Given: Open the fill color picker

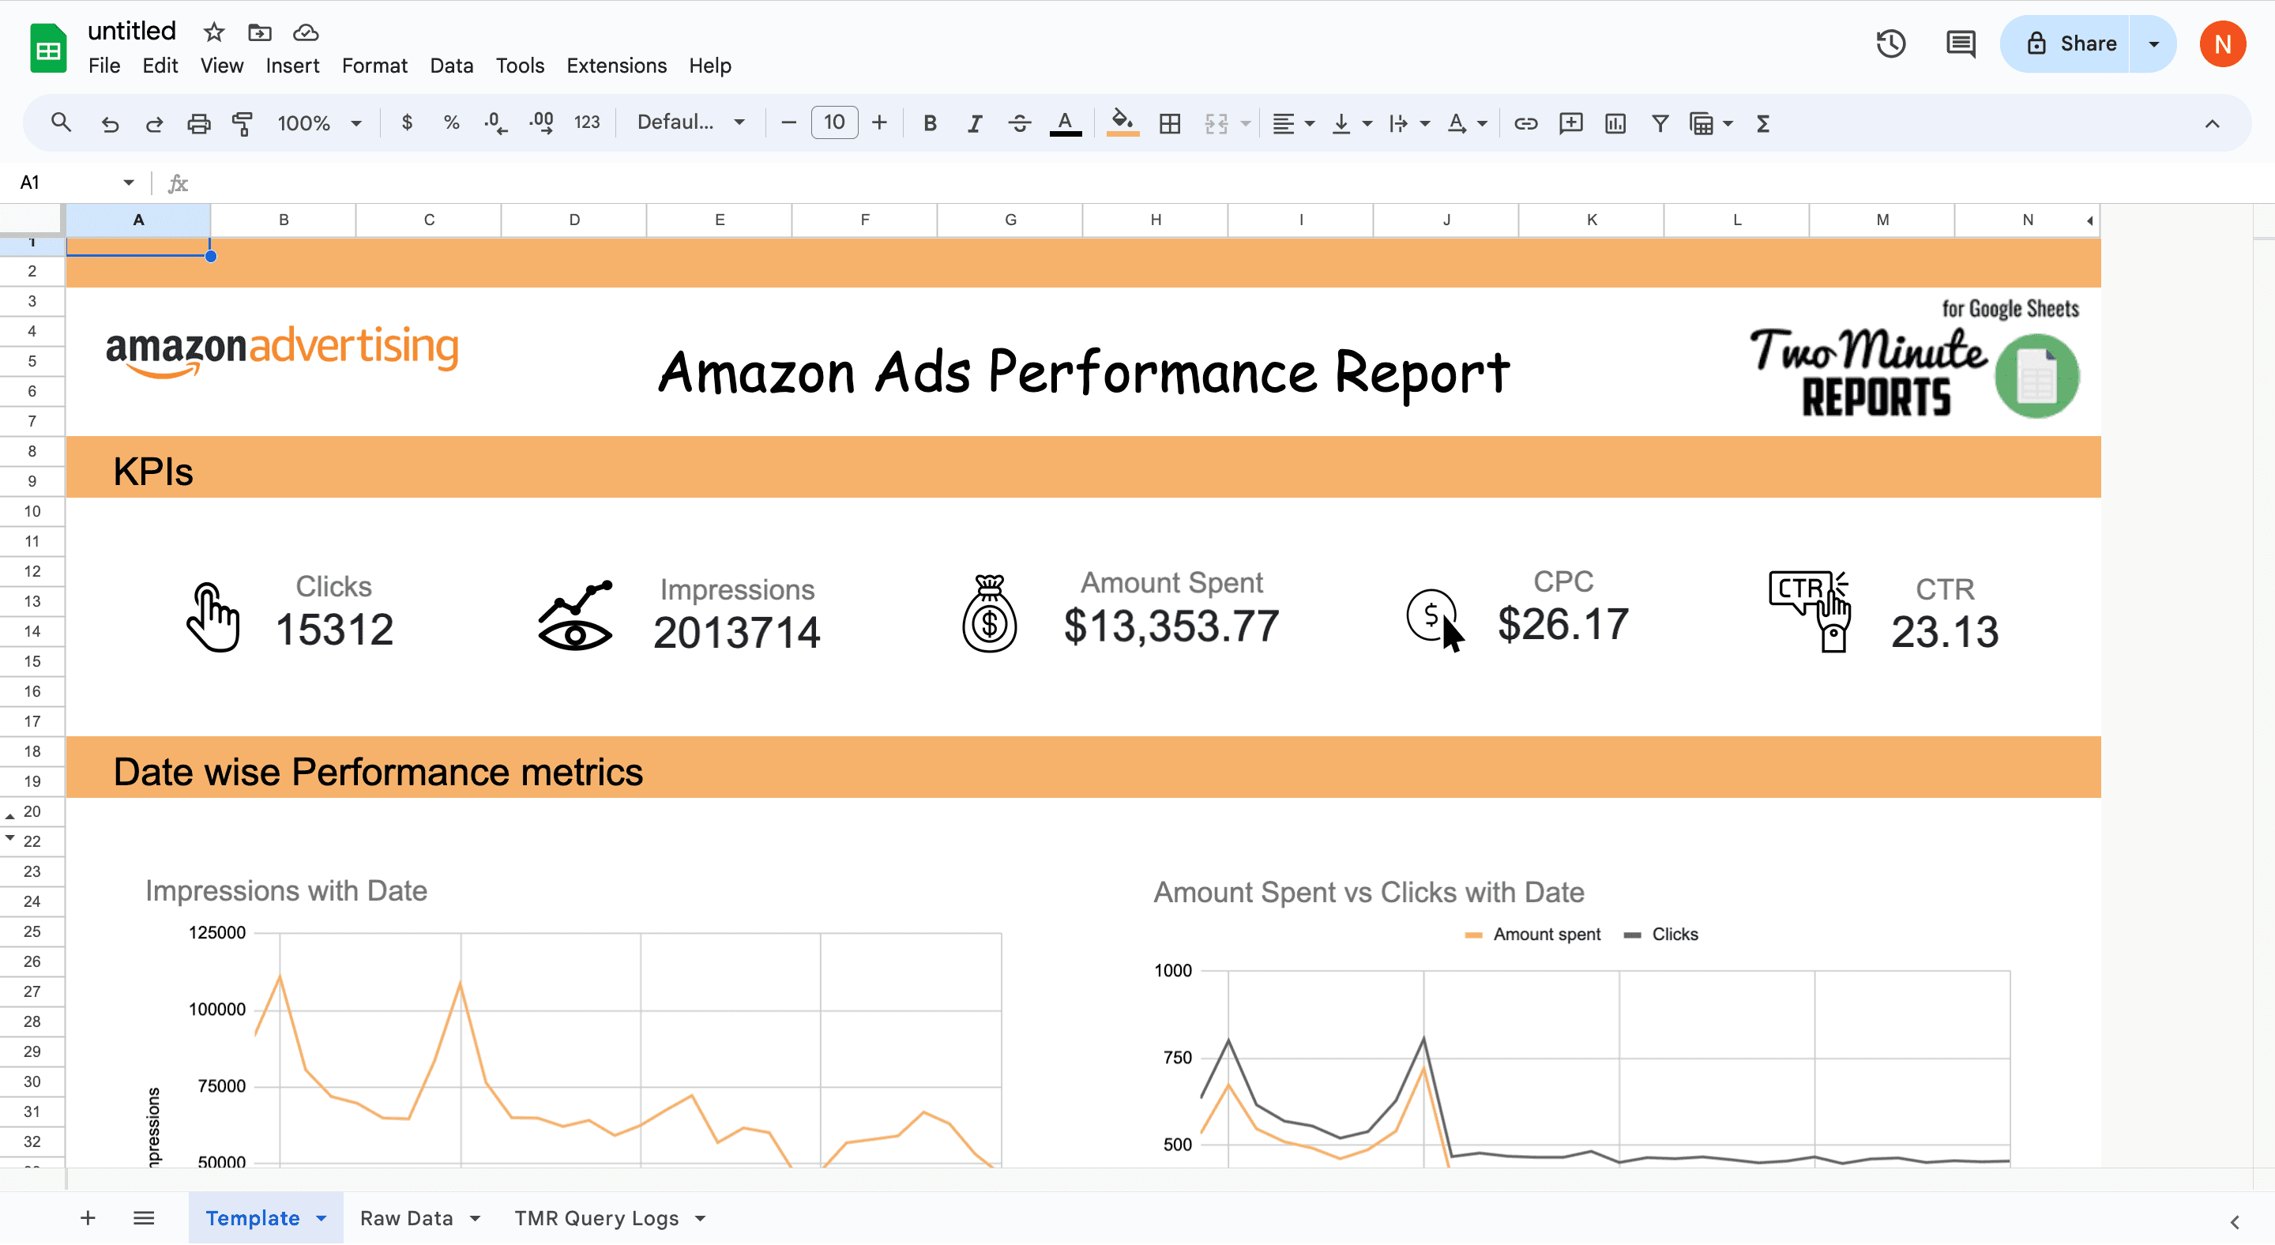Looking at the screenshot, I should coord(1122,123).
